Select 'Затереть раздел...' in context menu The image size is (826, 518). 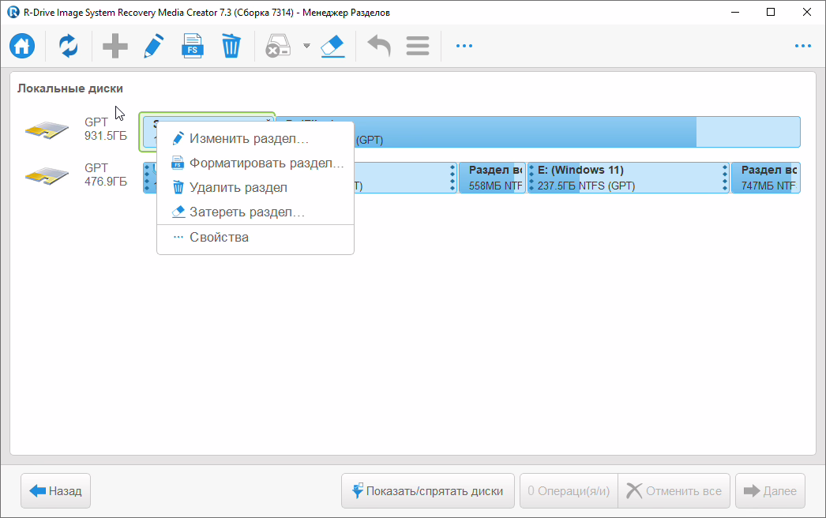[x=246, y=212]
